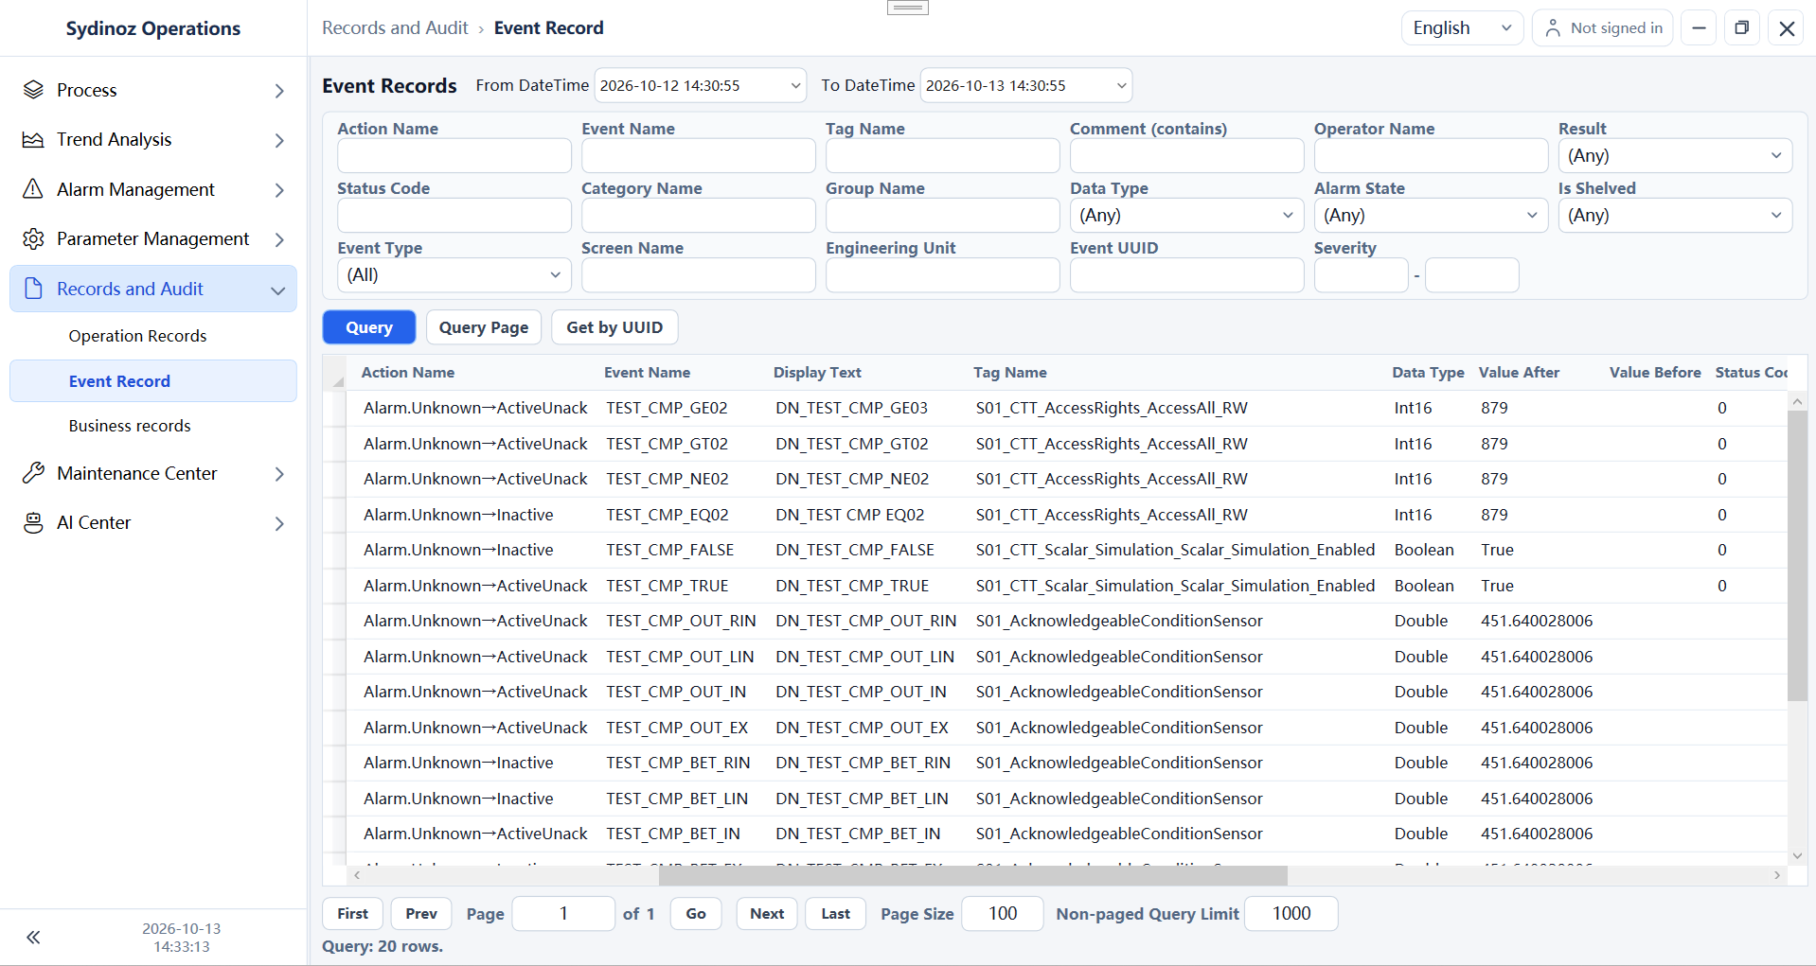1816x966 pixels.
Task: Click the horizontal table scrollbar thumb
Action: coord(973,876)
